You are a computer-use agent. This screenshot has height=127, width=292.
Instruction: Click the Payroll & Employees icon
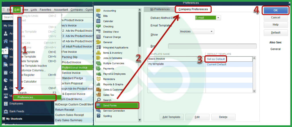[98, 74]
